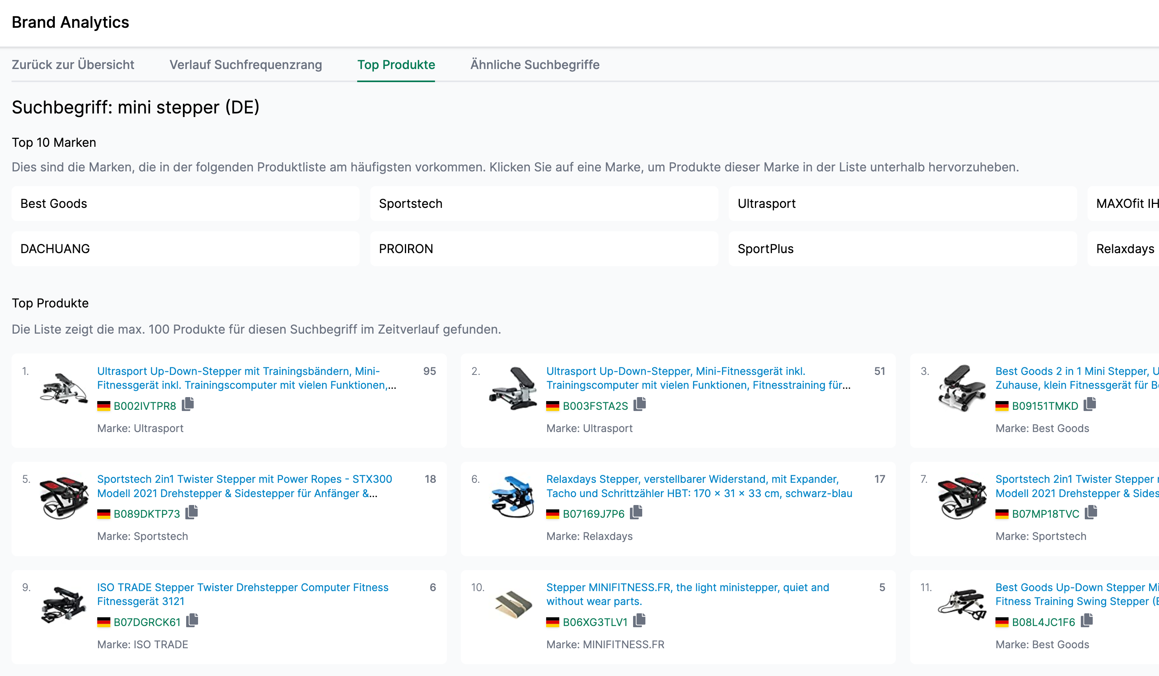1159x676 pixels.
Task: Click German flag next to B07MP18TVC
Action: [1002, 514]
